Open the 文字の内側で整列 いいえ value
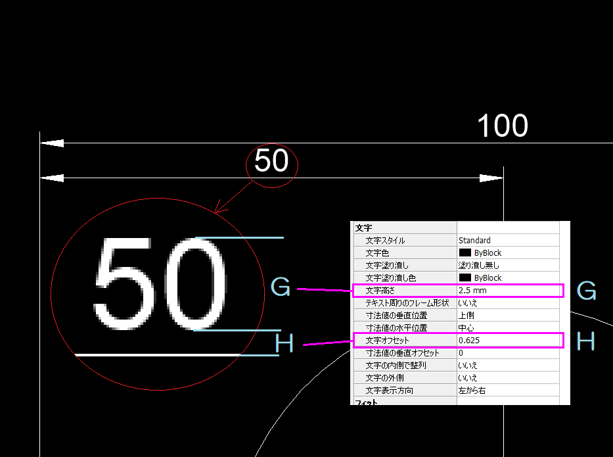 coord(468,366)
